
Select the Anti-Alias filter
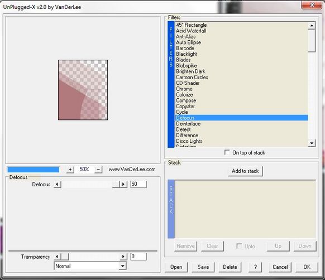[241, 37]
